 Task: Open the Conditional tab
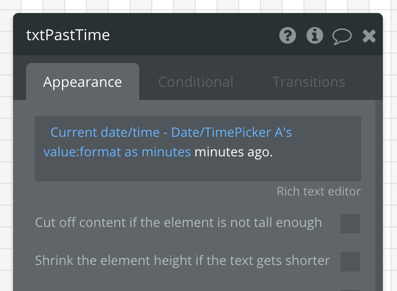pyautogui.click(x=196, y=82)
